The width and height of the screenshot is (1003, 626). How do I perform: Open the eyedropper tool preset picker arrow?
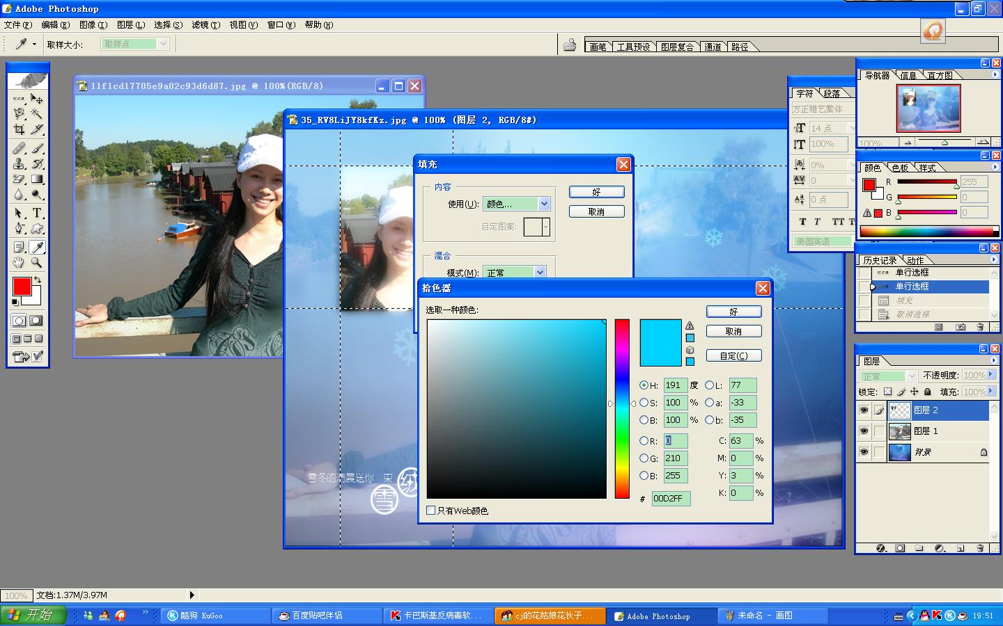(x=34, y=44)
